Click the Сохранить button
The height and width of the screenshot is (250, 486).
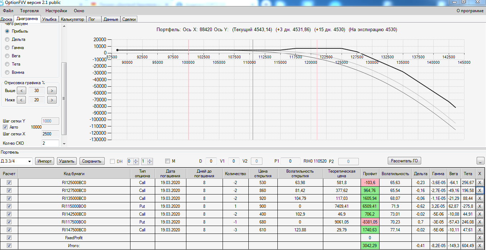coord(92,161)
